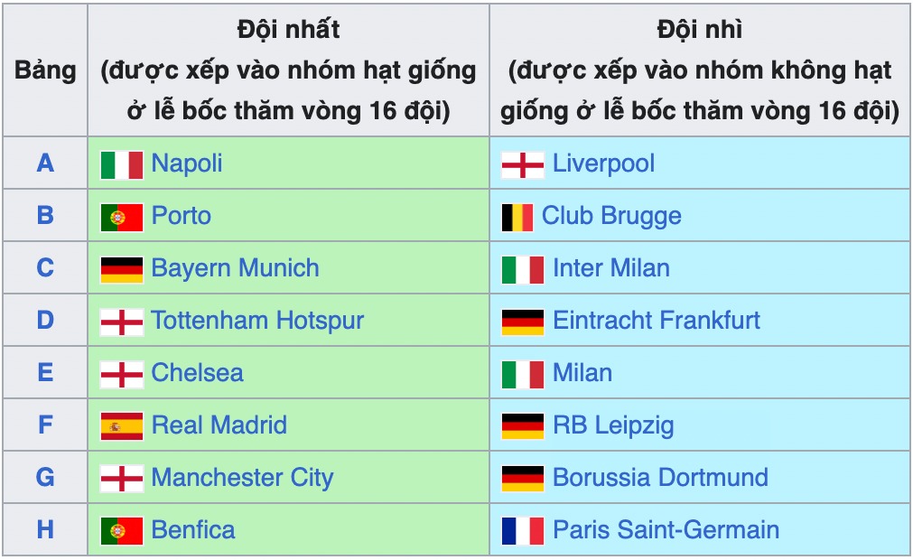The width and height of the screenshot is (913, 560).
Task: Open the Borussia Dortmund link
Action: (660, 478)
